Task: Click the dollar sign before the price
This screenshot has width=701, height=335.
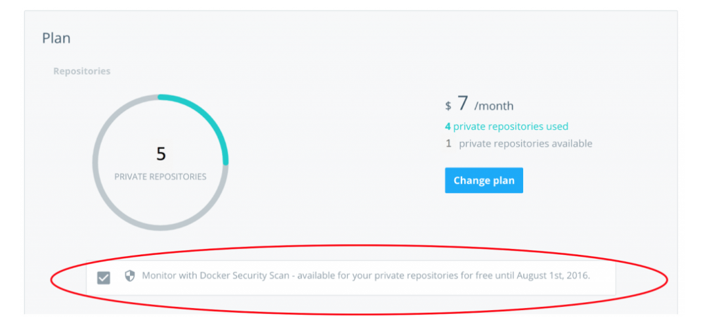Action: (448, 106)
